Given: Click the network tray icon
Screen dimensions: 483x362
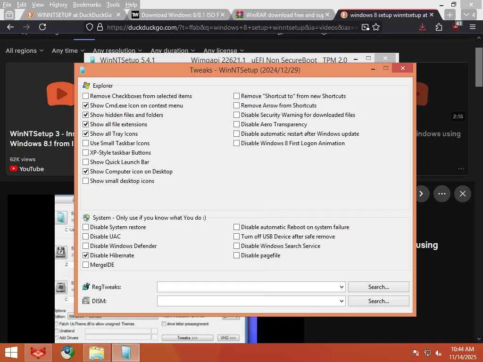Looking at the screenshot, I should click(427, 353).
